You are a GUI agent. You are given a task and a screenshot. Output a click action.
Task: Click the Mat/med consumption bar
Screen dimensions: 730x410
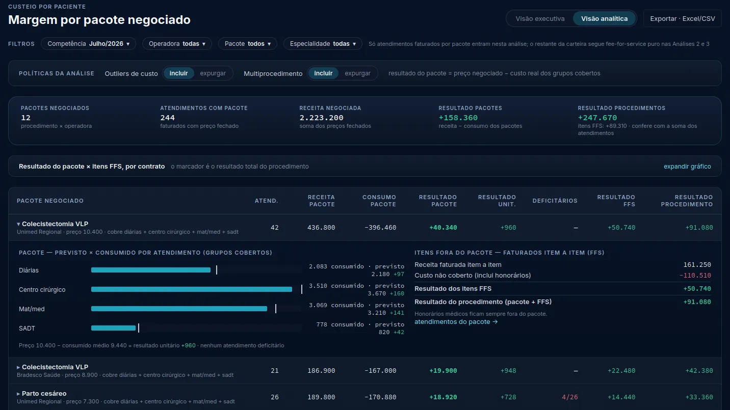tap(179, 309)
